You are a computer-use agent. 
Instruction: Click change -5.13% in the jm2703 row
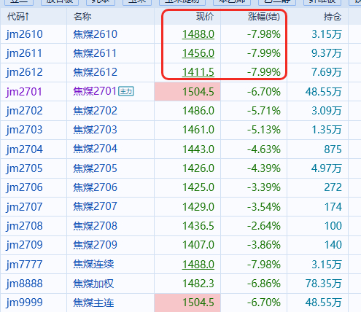pos(264,130)
